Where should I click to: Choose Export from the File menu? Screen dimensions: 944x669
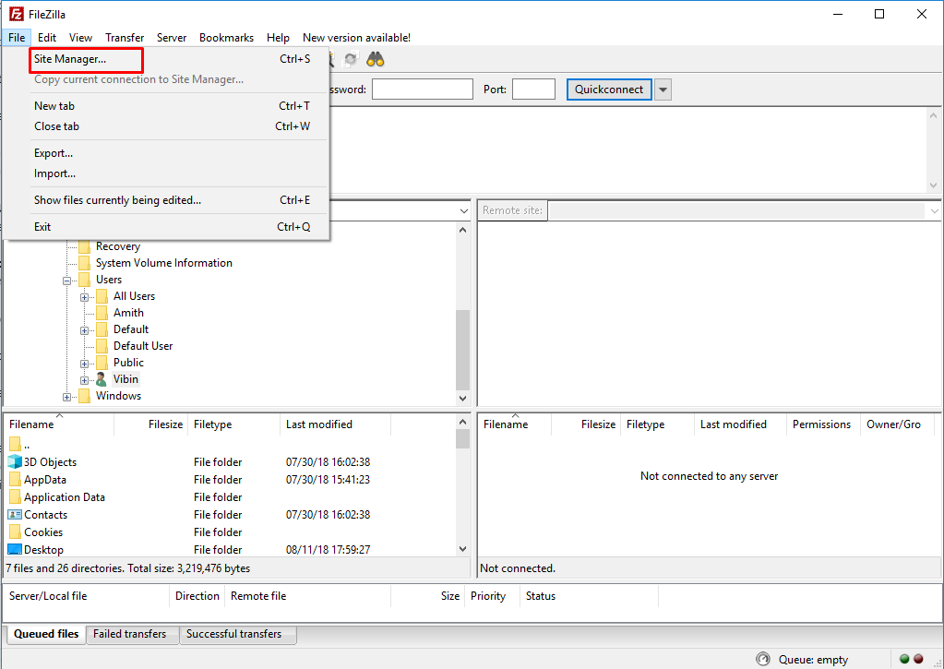(x=54, y=153)
